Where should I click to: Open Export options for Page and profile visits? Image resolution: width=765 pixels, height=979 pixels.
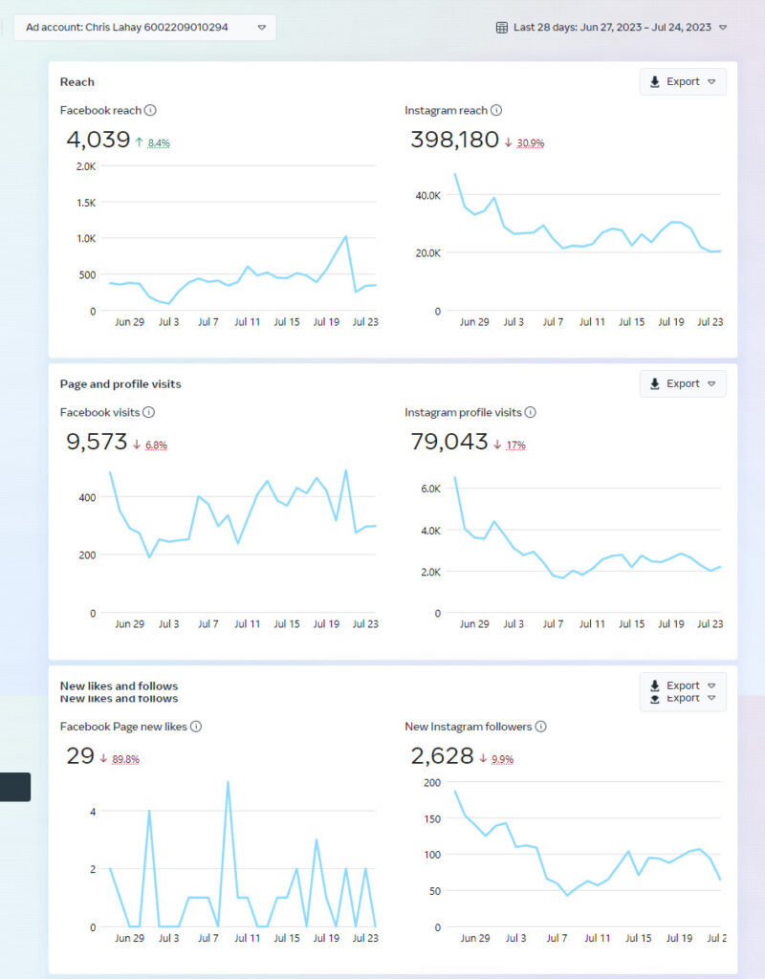pos(683,384)
